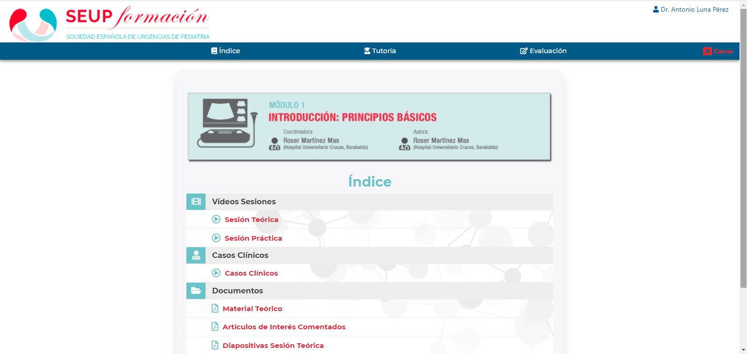
Task: Open the Sesión Práctica video link
Action: 253,238
